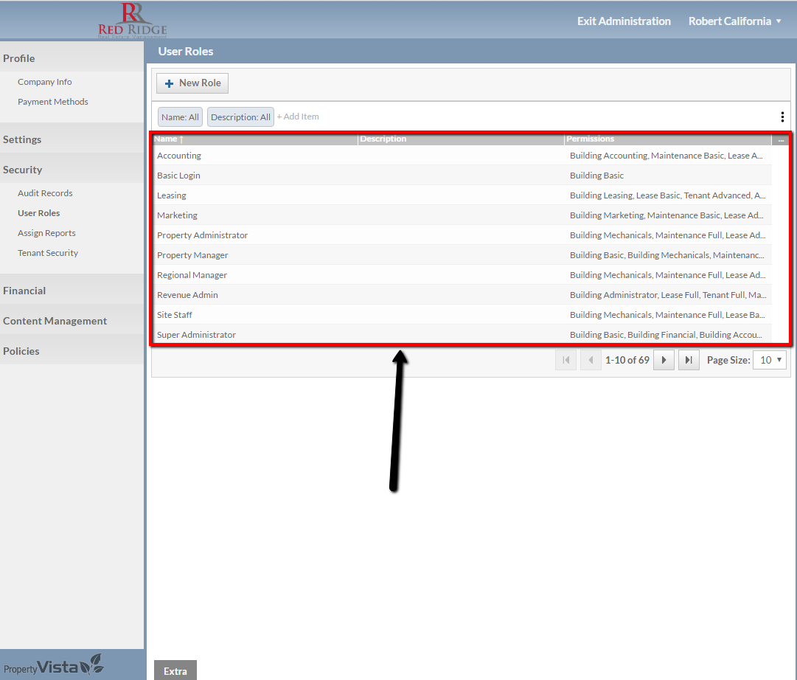Create a New Role
This screenshot has height=680, width=797.
pos(192,83)
